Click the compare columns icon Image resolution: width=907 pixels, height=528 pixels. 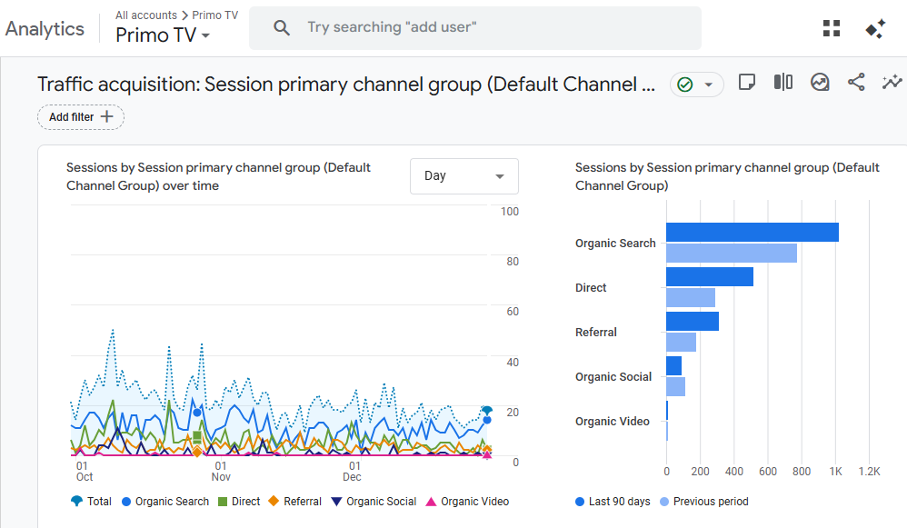tap(782, 83)
